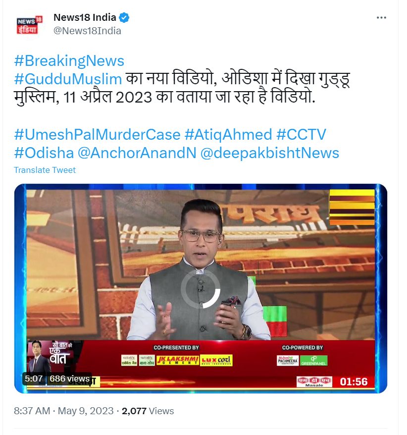Open the #GudduMuslim hashtag
The height and width of the screenshot is (435, 407).
tap(68, 79)
